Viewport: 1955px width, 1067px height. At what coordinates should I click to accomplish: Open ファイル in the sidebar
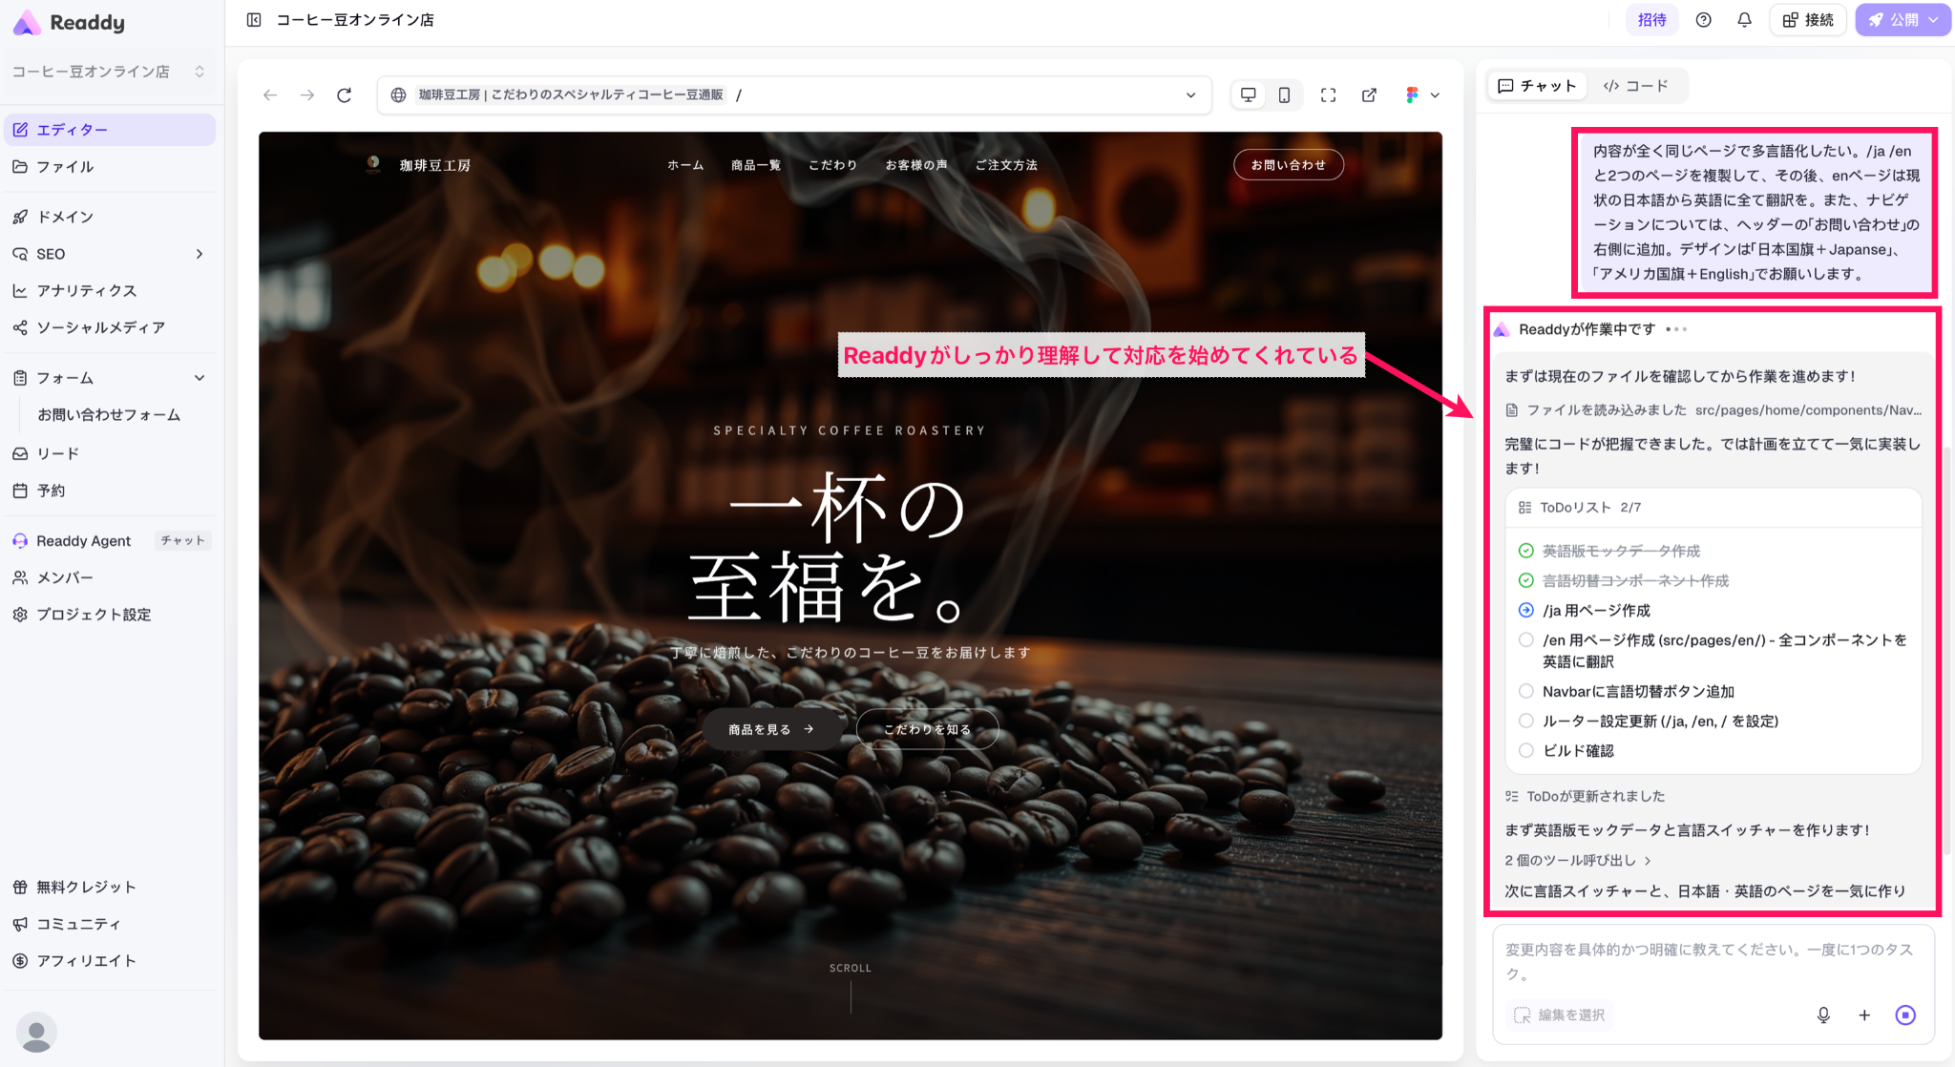click(111, 167)
